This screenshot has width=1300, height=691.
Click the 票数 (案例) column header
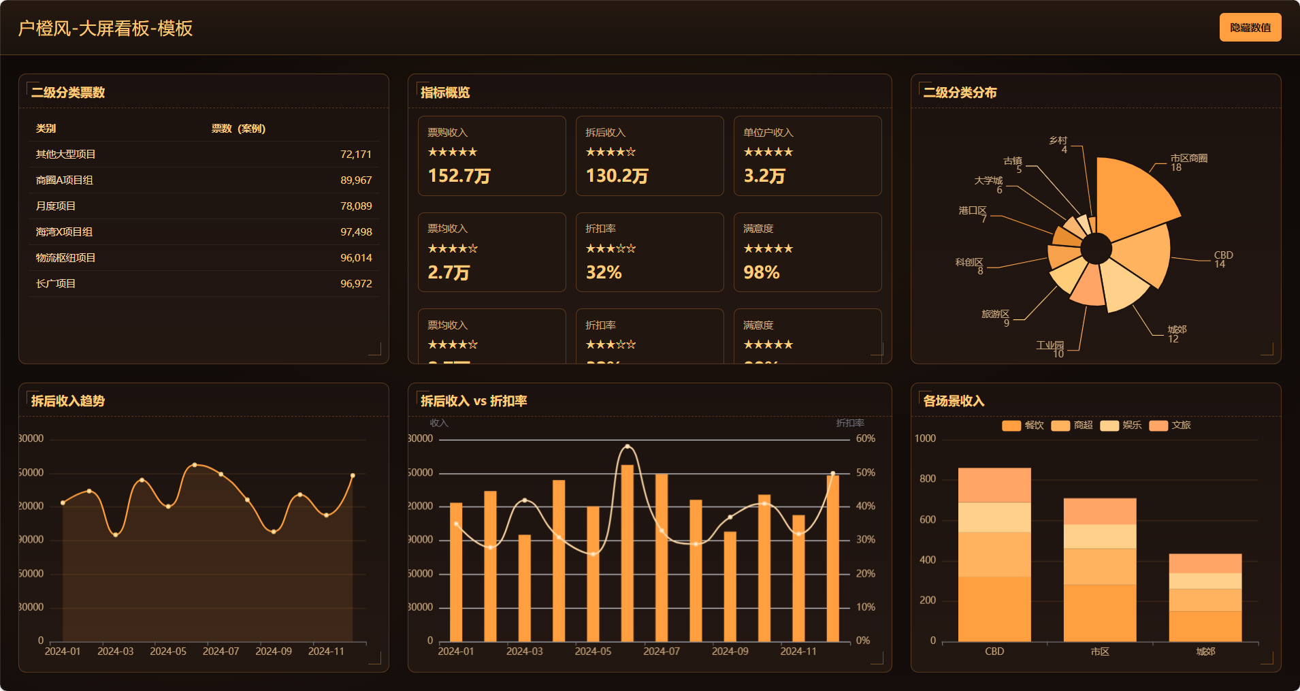[x=238, y=129]
